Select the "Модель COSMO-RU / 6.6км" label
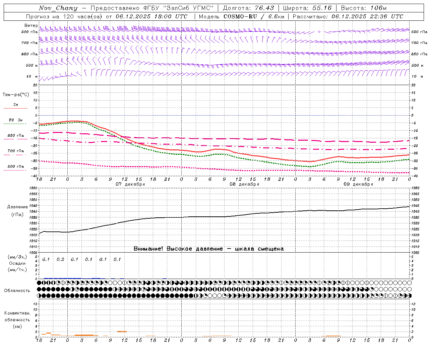 (x=241, y=16)
